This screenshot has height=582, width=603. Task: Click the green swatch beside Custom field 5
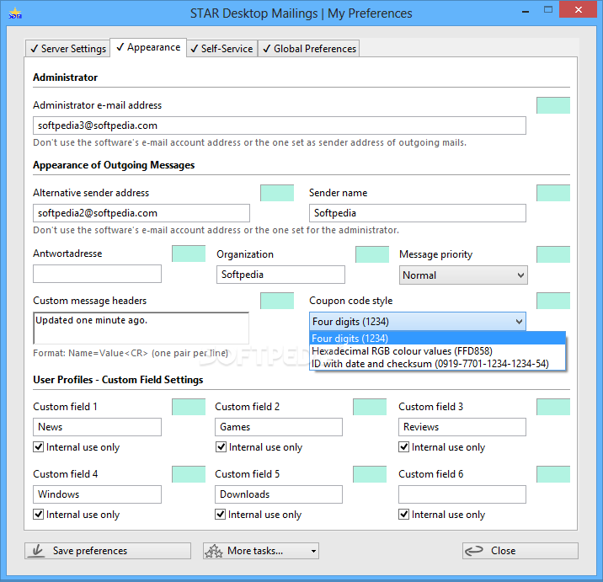pyautogui.click(x=370, y=474)
